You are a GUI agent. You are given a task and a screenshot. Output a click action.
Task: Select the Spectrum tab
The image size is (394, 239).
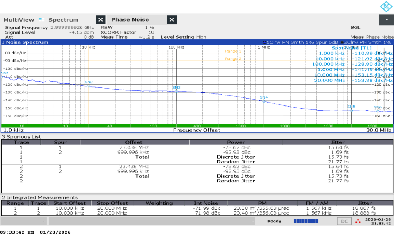(x=63, y=20)
